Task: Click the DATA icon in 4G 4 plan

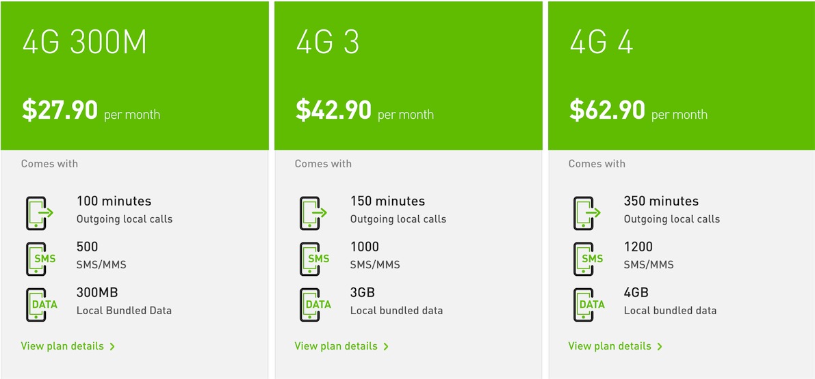Action: (587, 305)
